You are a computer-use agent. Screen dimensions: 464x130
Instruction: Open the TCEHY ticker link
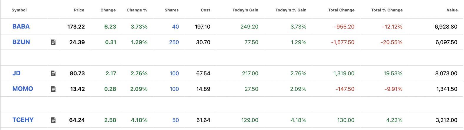[x=23, y=120]
